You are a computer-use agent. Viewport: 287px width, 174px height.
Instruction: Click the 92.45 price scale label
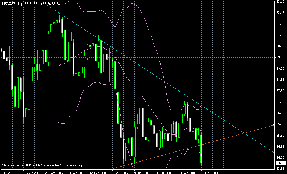(280, 13)
